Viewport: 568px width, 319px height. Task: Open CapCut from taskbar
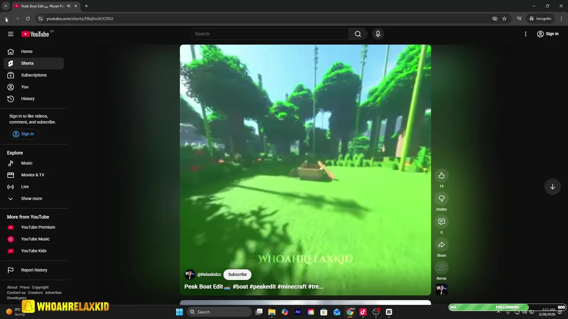pos(389,312)
